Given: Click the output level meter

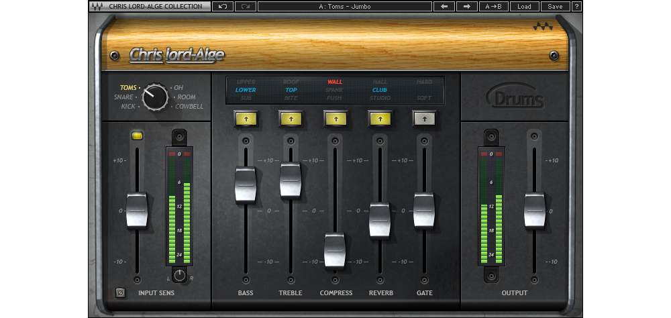Looking at the screenshot, I should coord(491,206).
